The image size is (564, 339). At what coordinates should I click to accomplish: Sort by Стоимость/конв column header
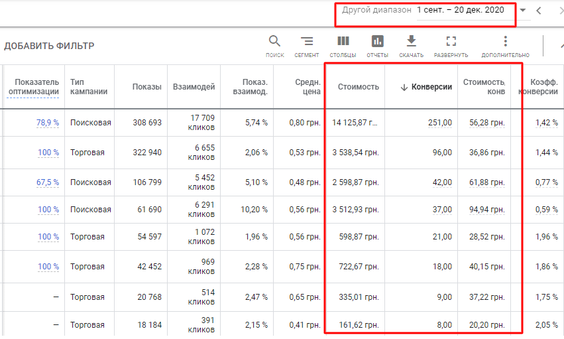(x=484, y=87)
